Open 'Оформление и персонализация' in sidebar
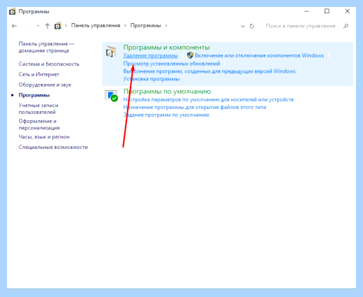The height and width of the screenshot is (297, 363). [x=39, y=124]
